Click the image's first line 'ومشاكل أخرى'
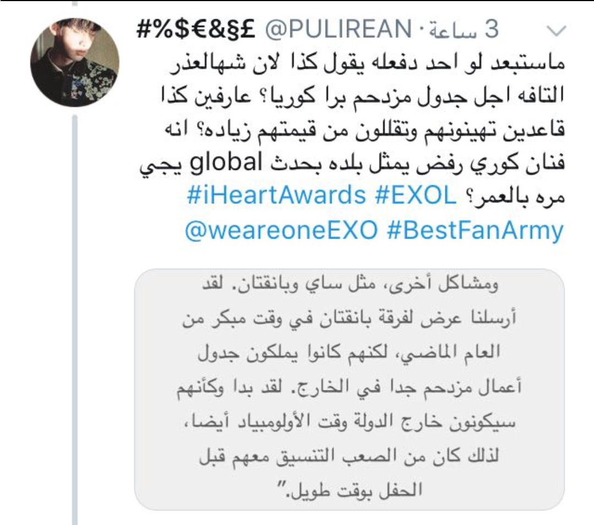The image size is (594, 525). [349, 285]
